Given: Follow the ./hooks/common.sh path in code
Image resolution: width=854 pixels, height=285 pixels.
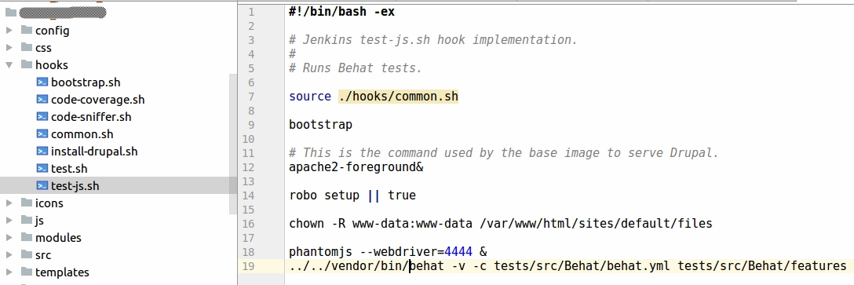Looking at the screenshot, I should (398, 97).
